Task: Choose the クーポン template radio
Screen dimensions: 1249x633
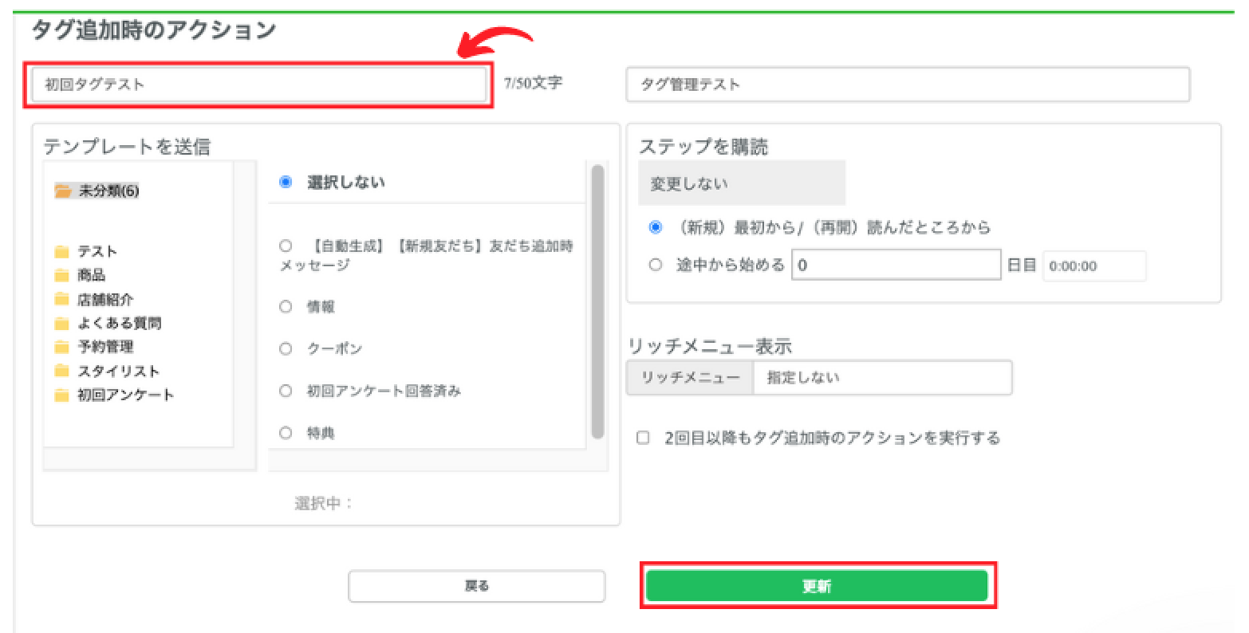Action: click(286, 348)
